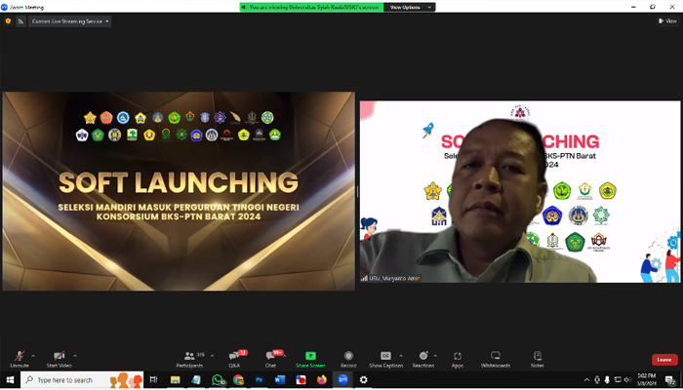Open the Custom Live Streaming Service dropdown

[x=69, y=20]
